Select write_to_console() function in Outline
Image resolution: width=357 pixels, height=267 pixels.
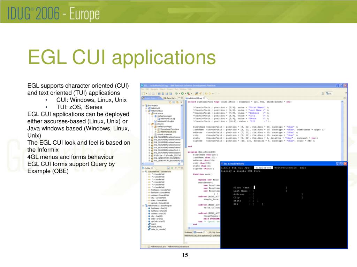(157, 229)
